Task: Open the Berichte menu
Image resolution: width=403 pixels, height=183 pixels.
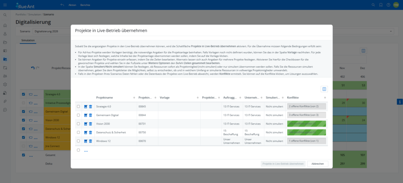Action: click(85, 5)
